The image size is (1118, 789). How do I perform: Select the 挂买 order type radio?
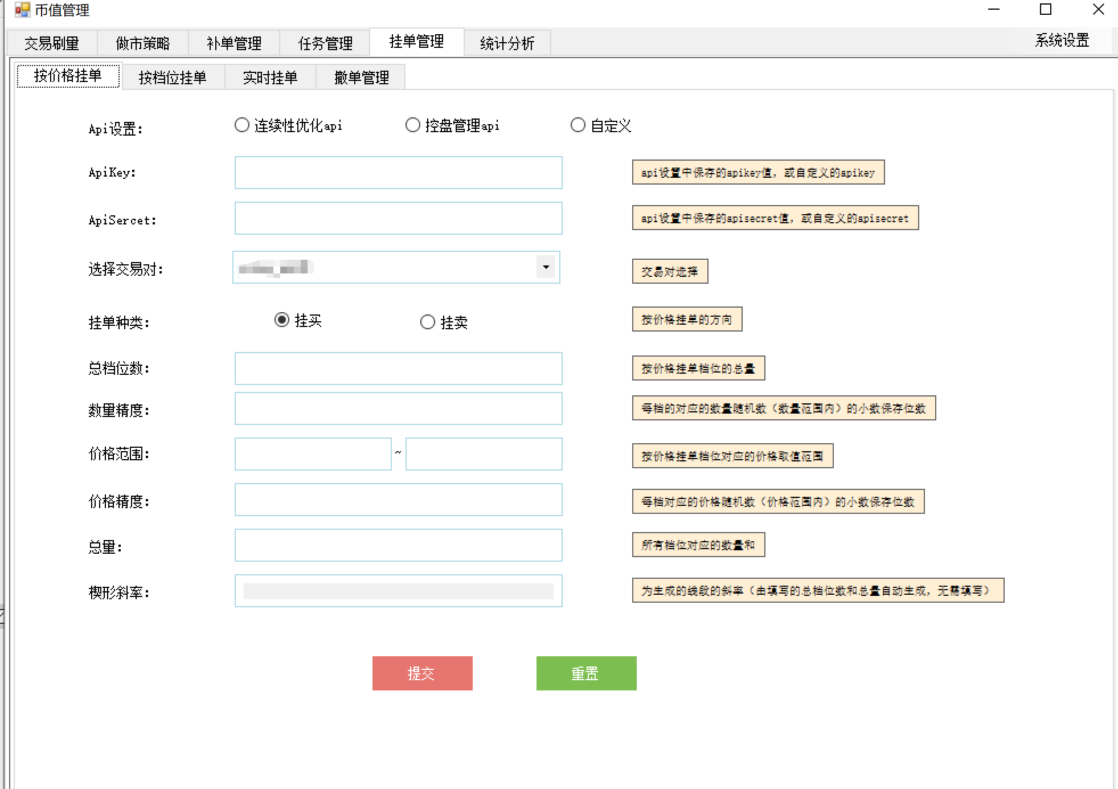(x=282, y=320)
